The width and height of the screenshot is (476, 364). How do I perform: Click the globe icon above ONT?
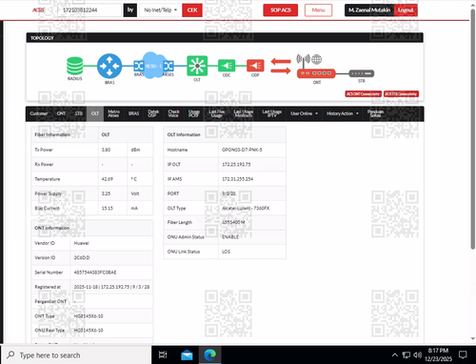tap(317, 59)
